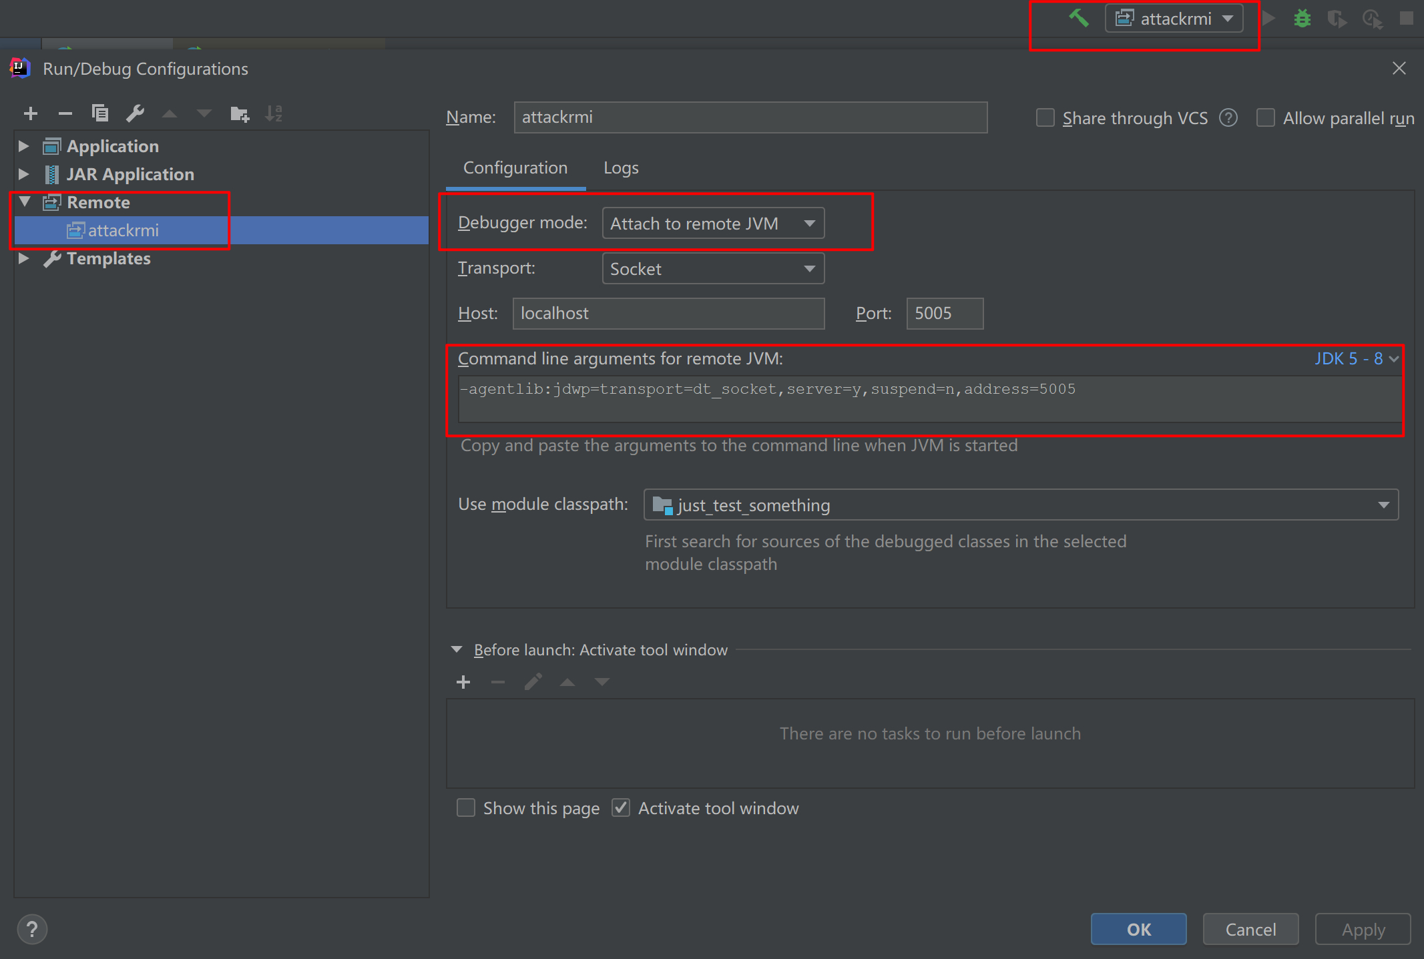Remove configuration with minus icon
The height and width of the screenshot is (959, 1424).
pyautogui.click(x=65, y=113)
